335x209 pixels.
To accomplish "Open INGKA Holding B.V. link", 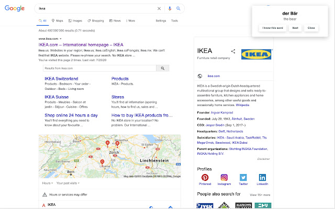I will [x=210, y=154].
